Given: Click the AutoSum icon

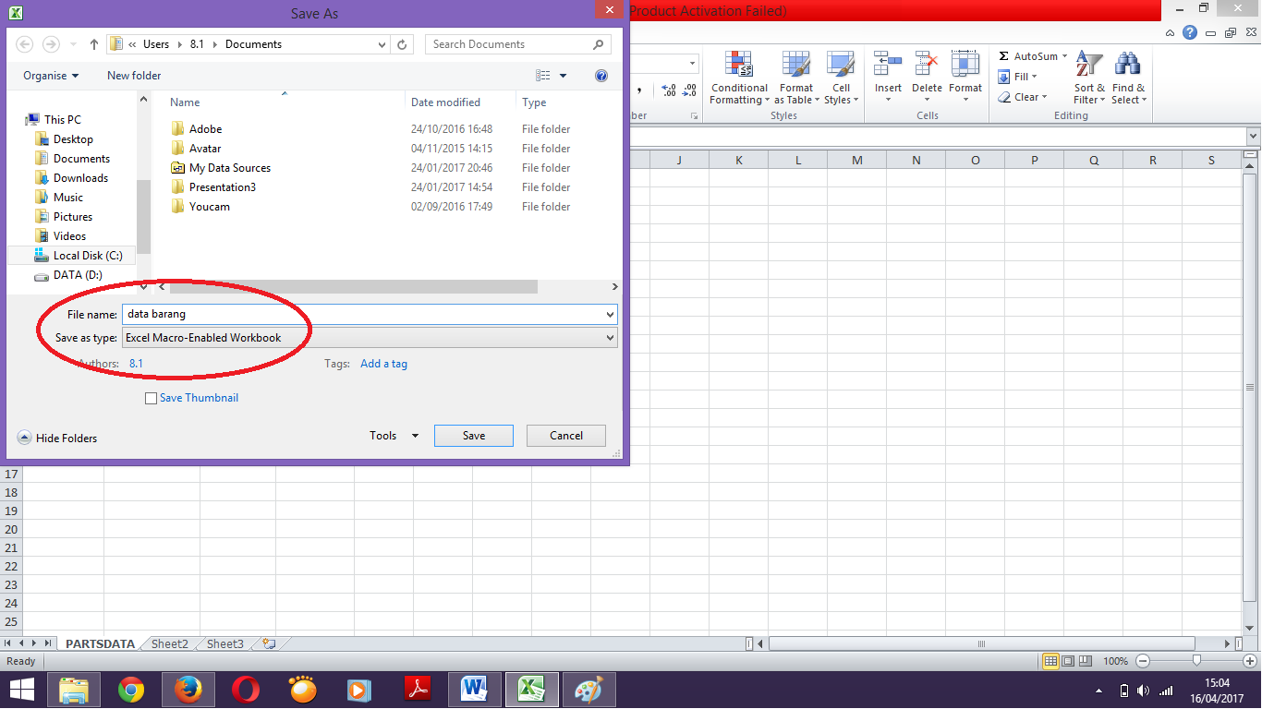Looking at the screenshot, I should [1005, 55].
